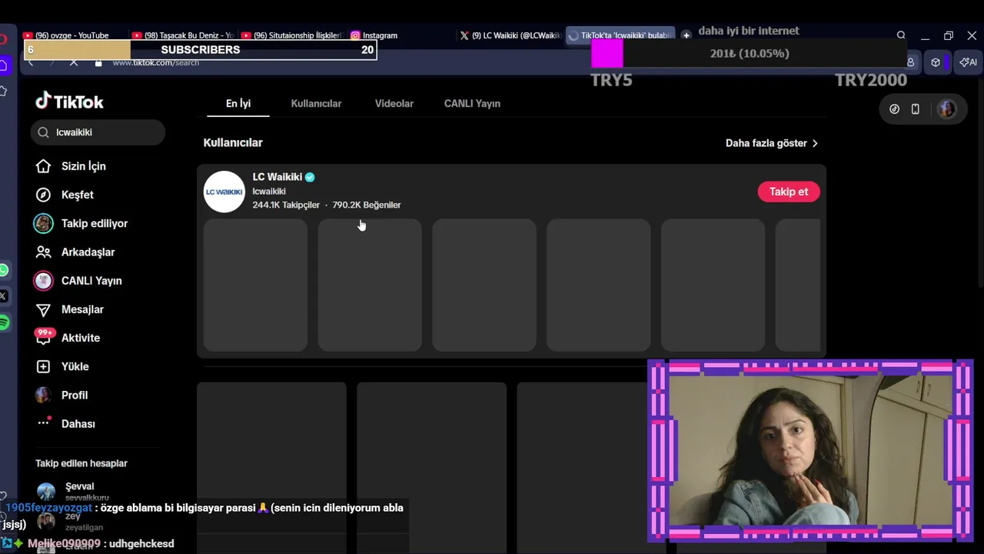Screen dimensions: 984x554
Task: Open Arkadaşlar page
Action: point(88,252)
